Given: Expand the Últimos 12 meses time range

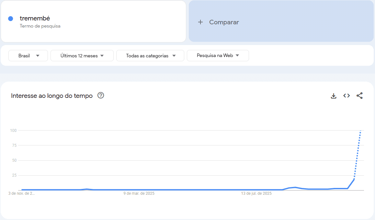Looking at the screenshot, I should (82, 56).
